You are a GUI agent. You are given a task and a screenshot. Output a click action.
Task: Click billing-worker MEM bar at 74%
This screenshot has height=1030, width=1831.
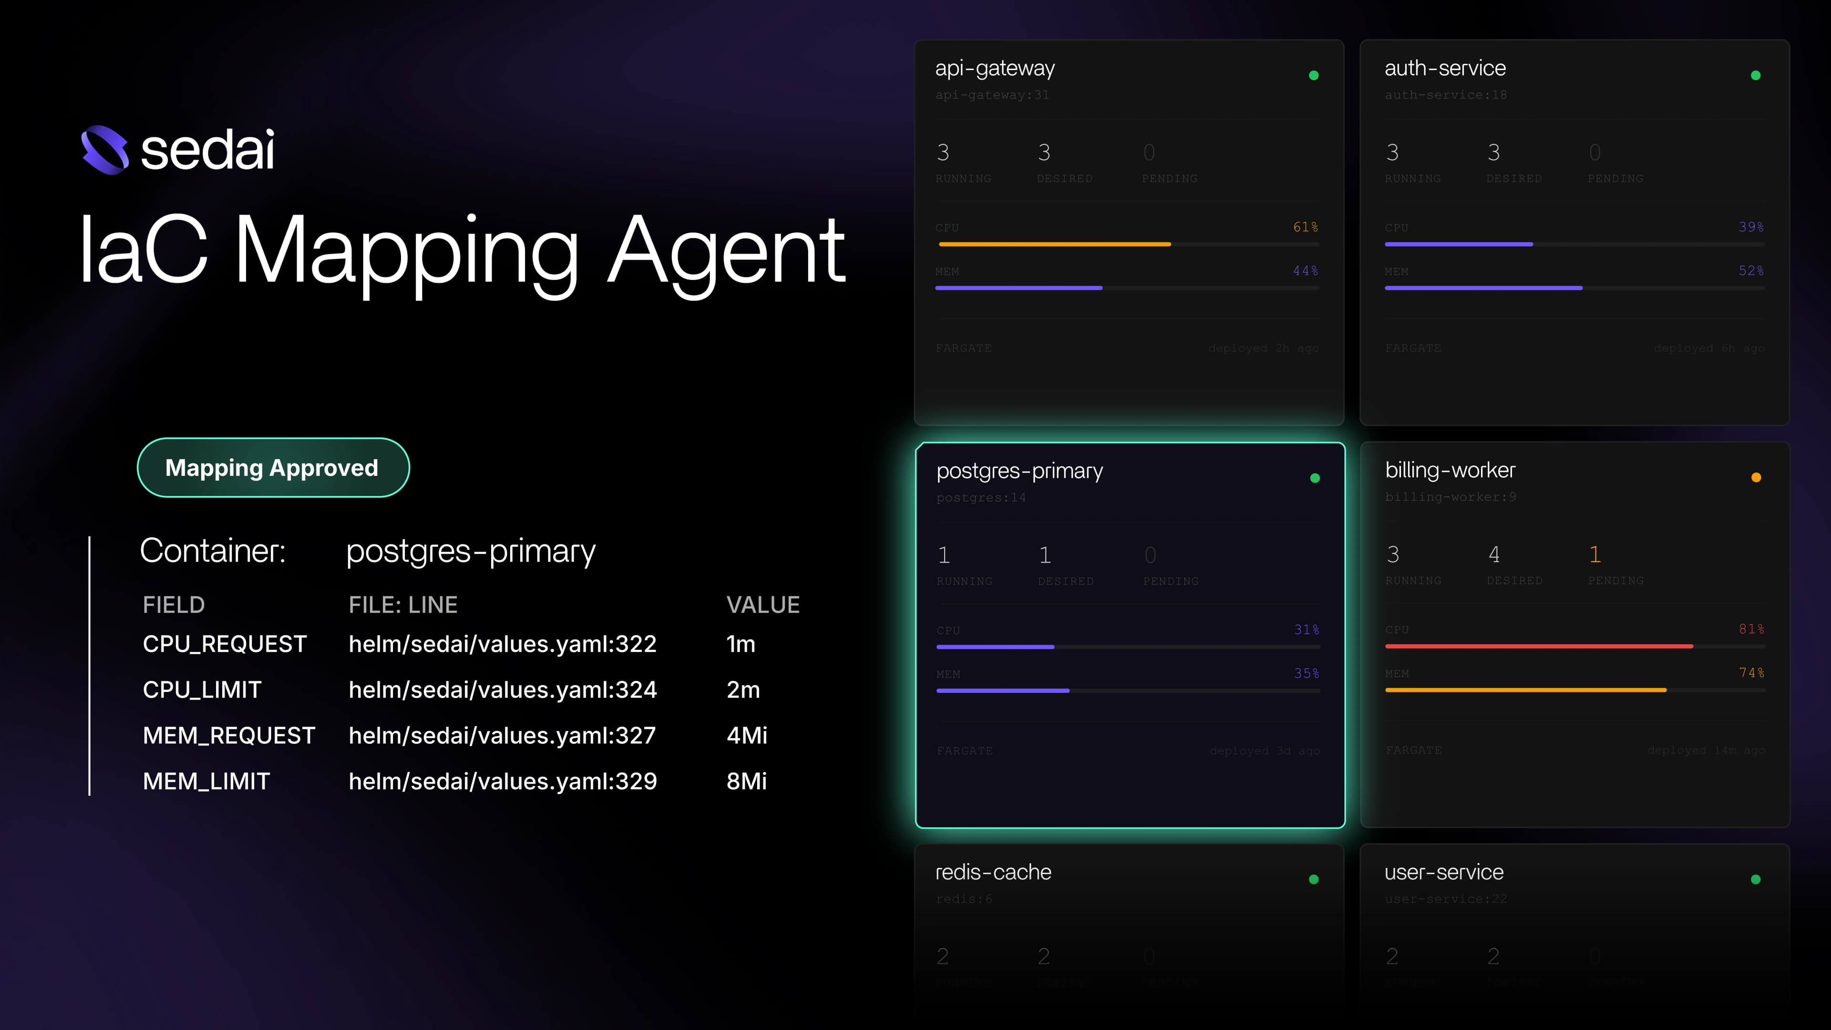[x=1575, y=690]
